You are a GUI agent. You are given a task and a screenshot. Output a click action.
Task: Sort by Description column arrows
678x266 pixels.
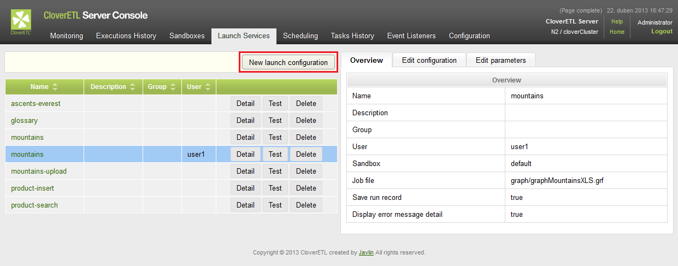coord(131,87)
